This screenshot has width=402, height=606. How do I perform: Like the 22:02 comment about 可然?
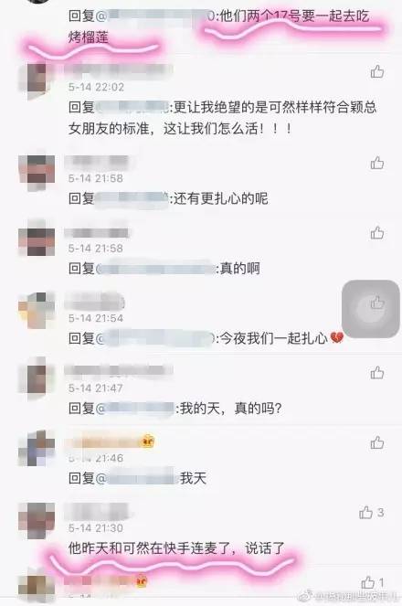point(377,71)
